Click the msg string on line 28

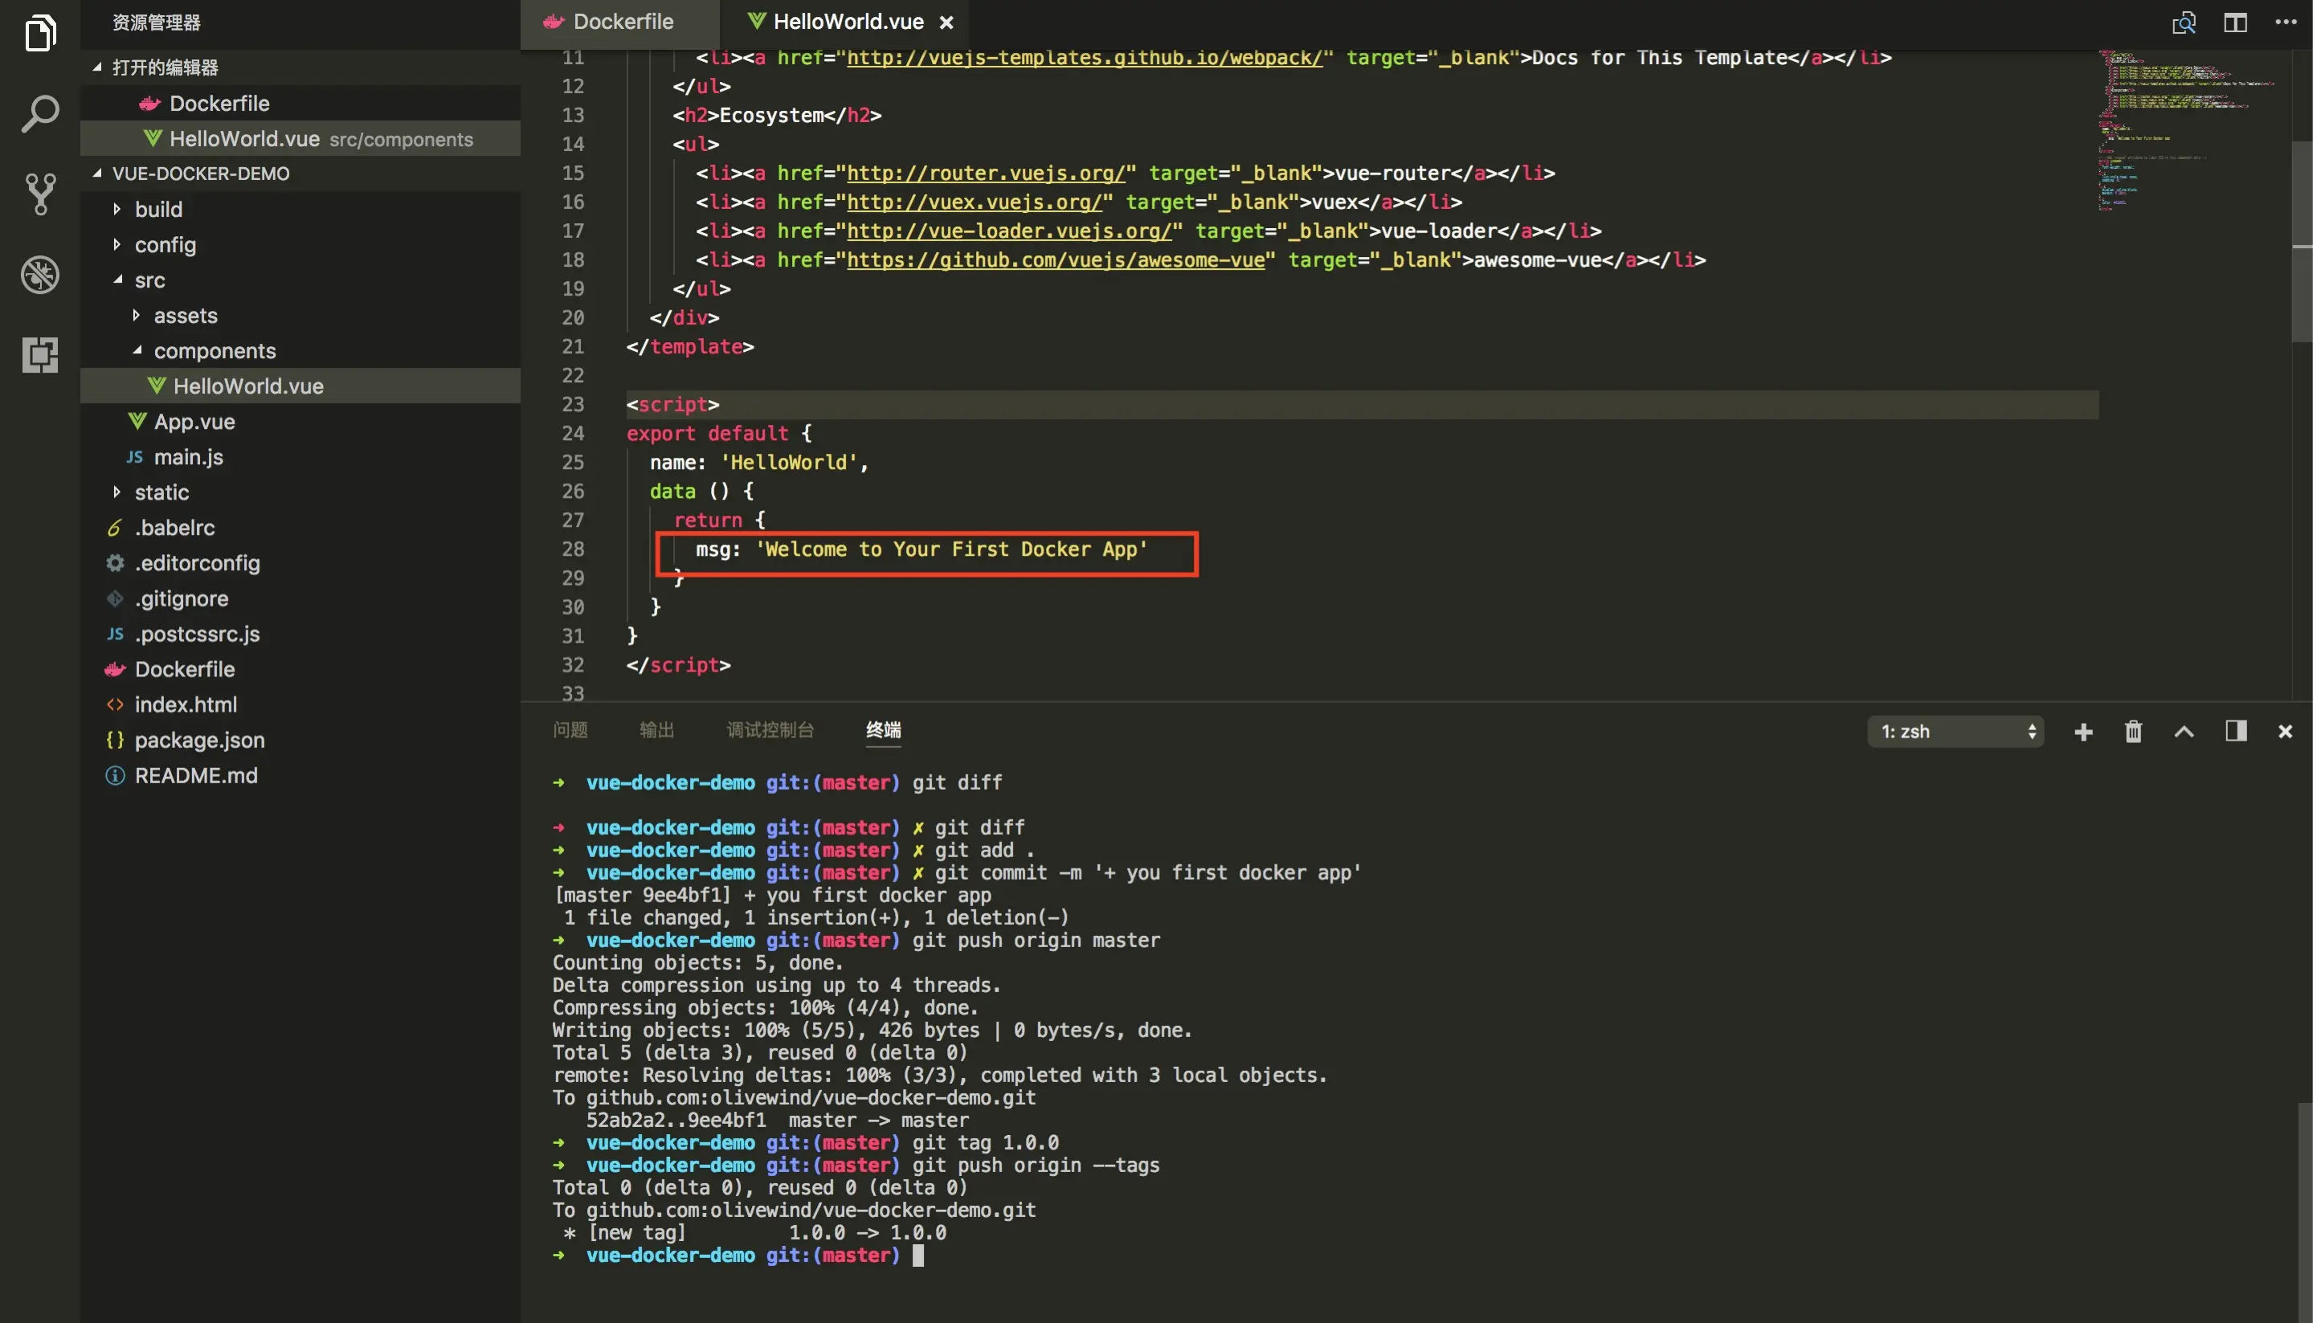coord(952,549)
